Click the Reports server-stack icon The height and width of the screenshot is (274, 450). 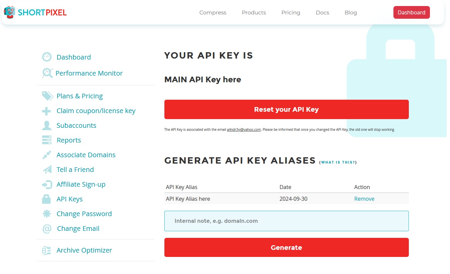pos(47,140)
